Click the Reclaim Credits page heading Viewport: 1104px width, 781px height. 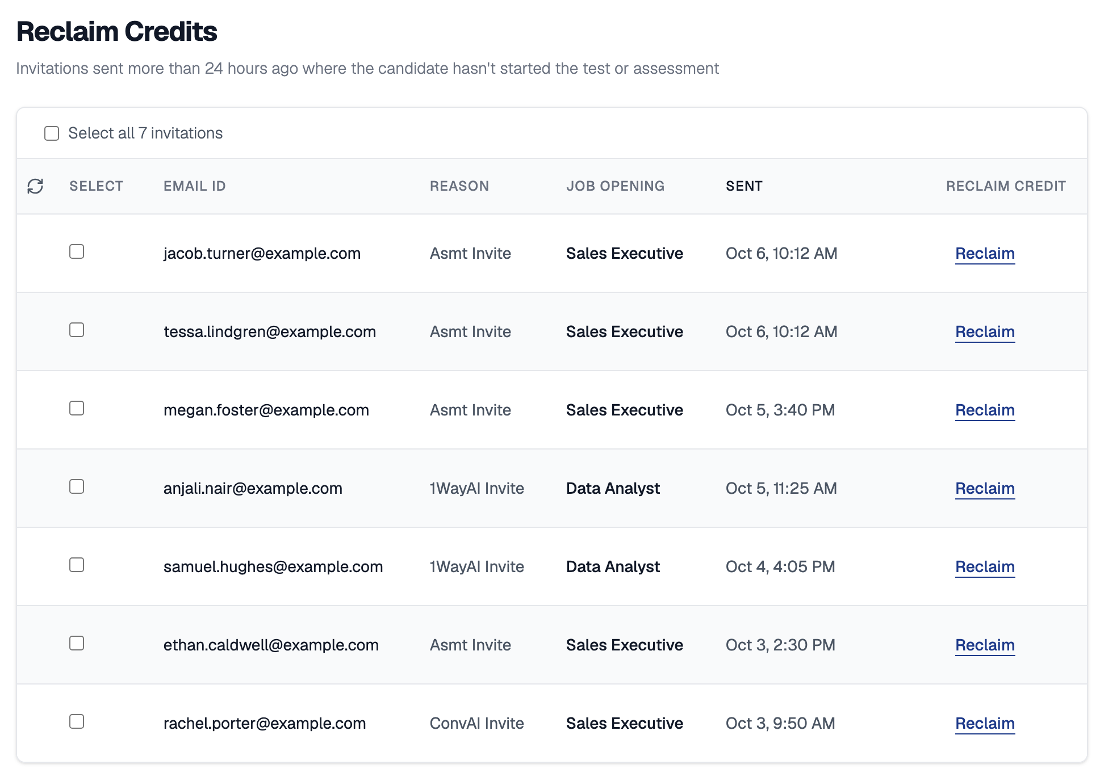point(116,31)
